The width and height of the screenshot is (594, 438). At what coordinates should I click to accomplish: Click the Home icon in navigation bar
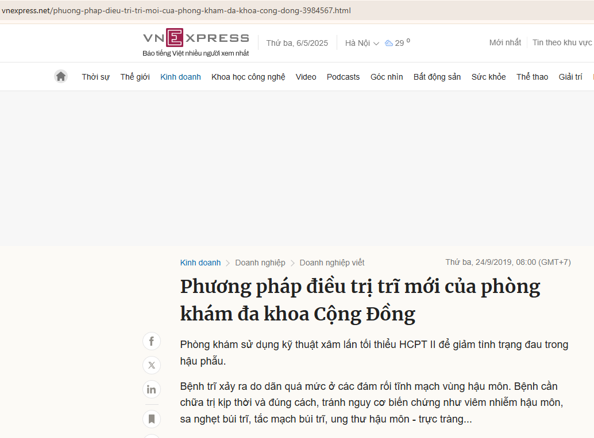point(61,76)
